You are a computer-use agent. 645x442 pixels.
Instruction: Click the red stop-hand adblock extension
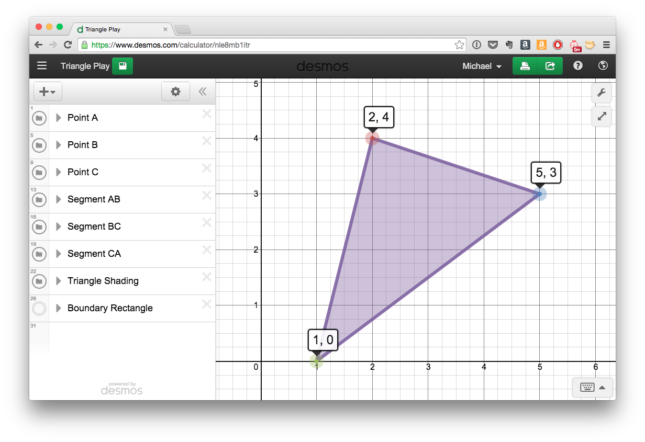[x=558, y=45]
